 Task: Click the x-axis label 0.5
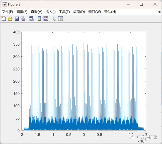[x=99, y=135]
